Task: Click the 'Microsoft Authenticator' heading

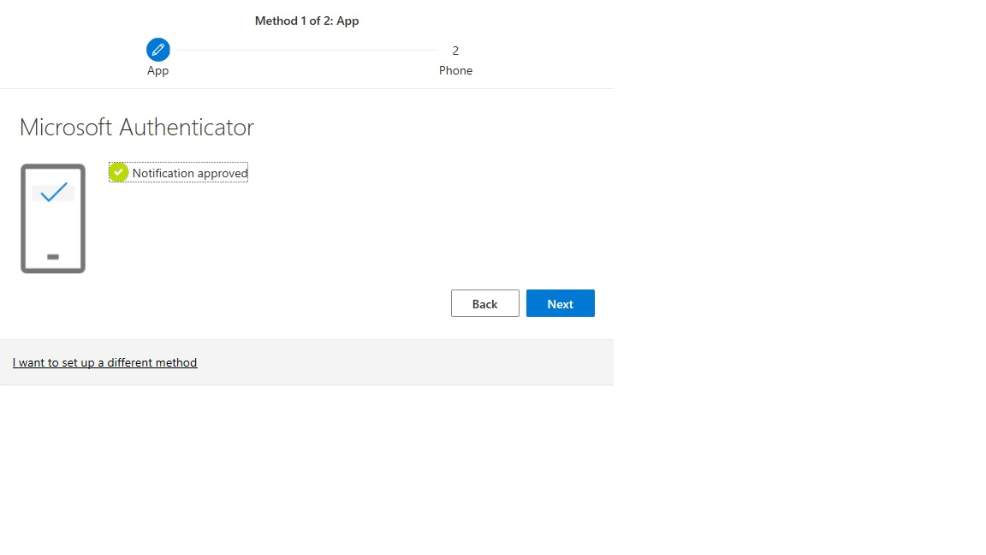Action: (x=136, y=127)
